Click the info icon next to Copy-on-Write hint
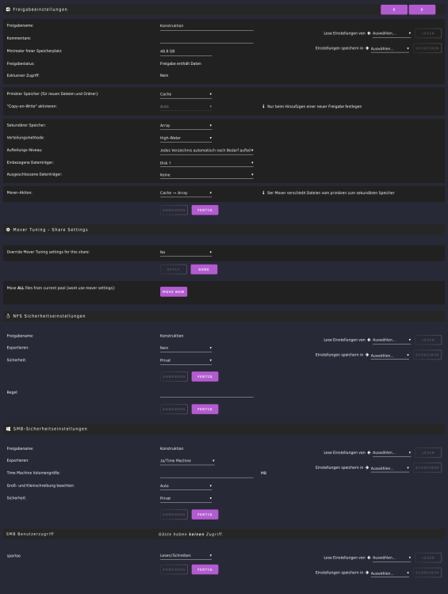This screenshot has width=448, height=594. [x=263, y=106]
